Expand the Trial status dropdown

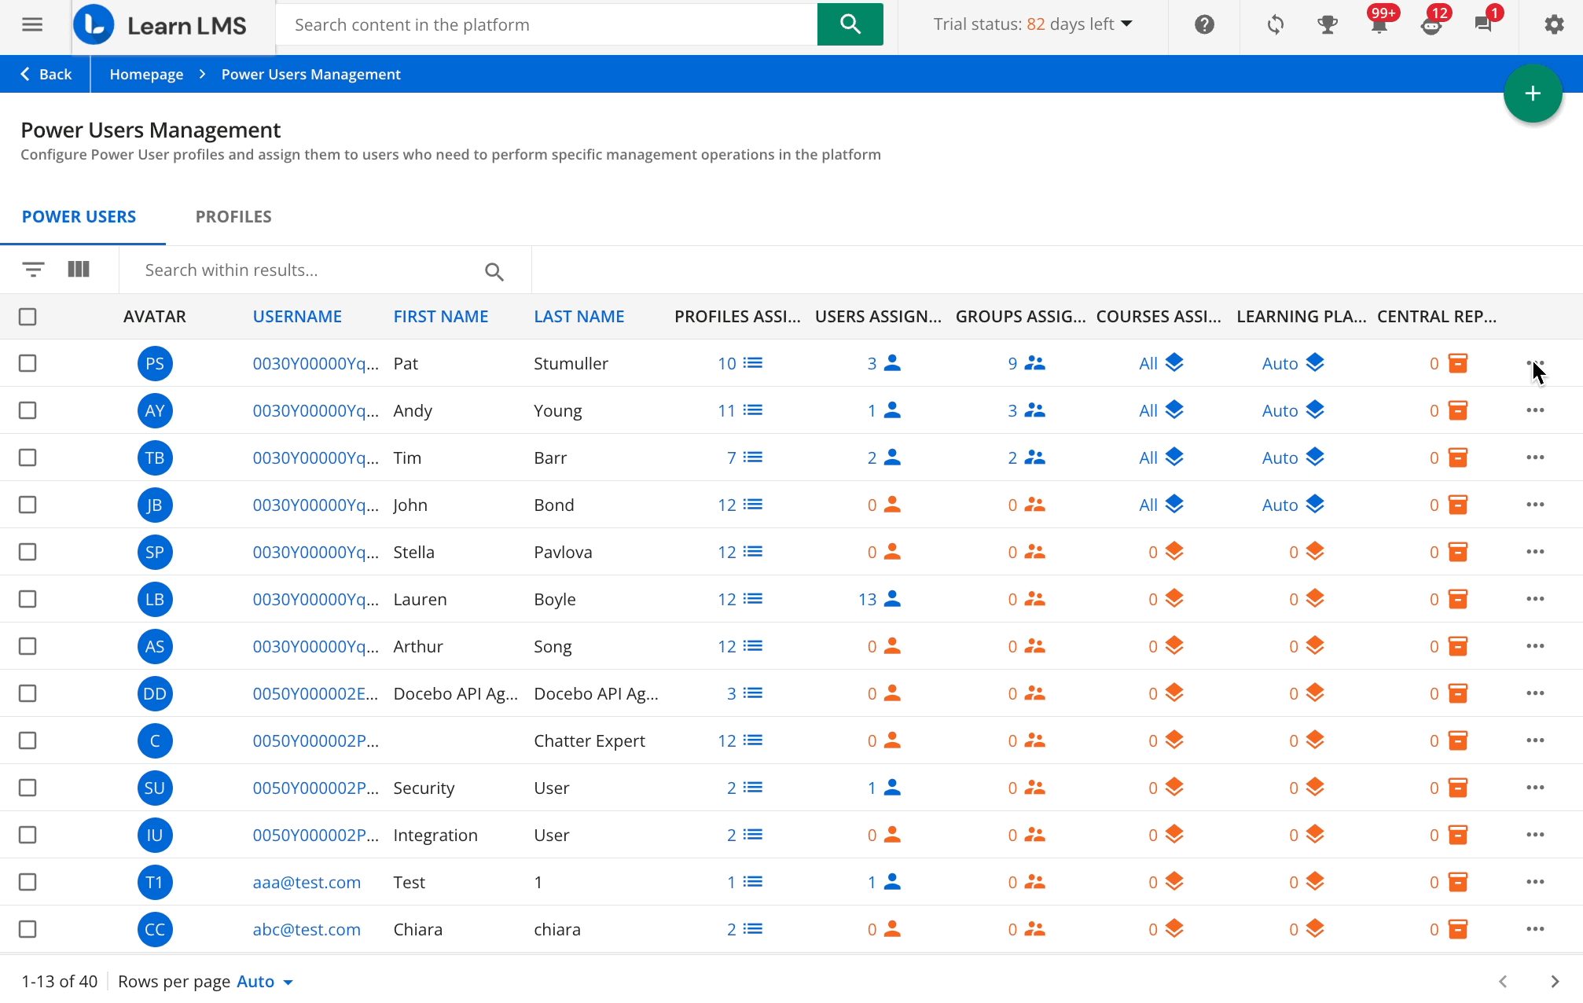pyautogui.click(x=1128, y=24)
